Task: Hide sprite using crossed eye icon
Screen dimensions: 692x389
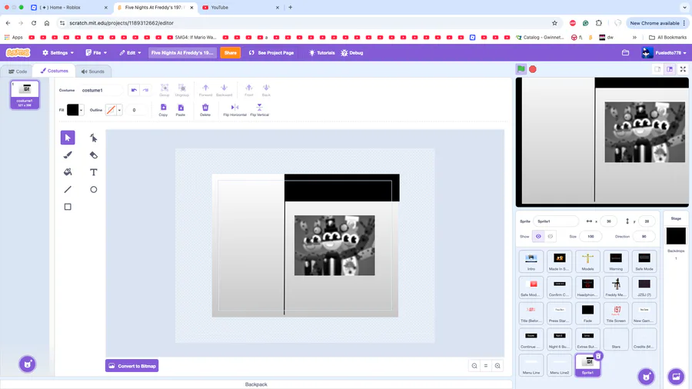Action: click(x=551, y=237)
